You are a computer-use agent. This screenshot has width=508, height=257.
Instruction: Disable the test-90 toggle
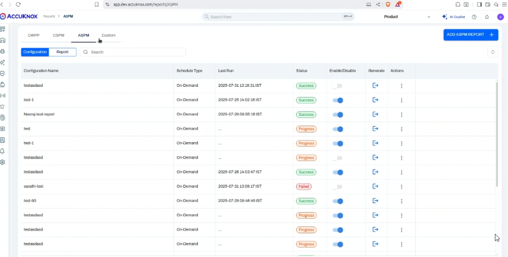click(337, 201)
